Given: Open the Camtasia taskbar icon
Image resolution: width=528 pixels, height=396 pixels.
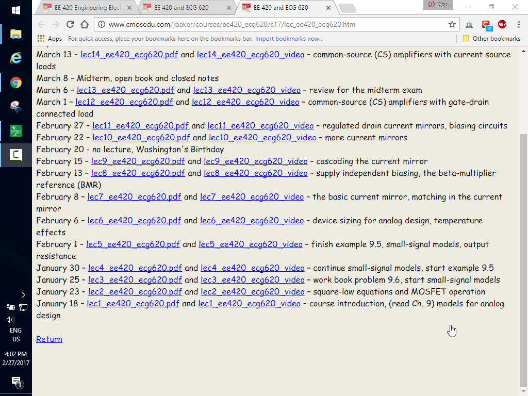Looking at the screenshot, I should [x=16, y=155].
